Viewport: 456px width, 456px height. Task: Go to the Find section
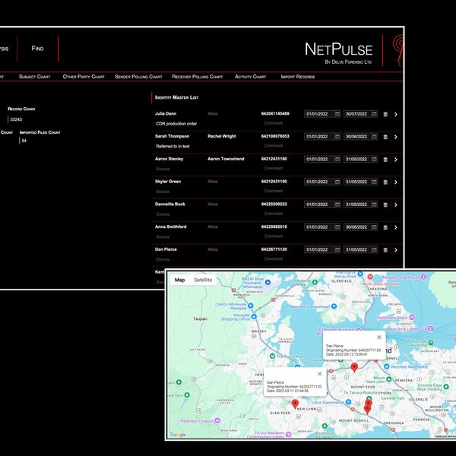click(37, 49)
